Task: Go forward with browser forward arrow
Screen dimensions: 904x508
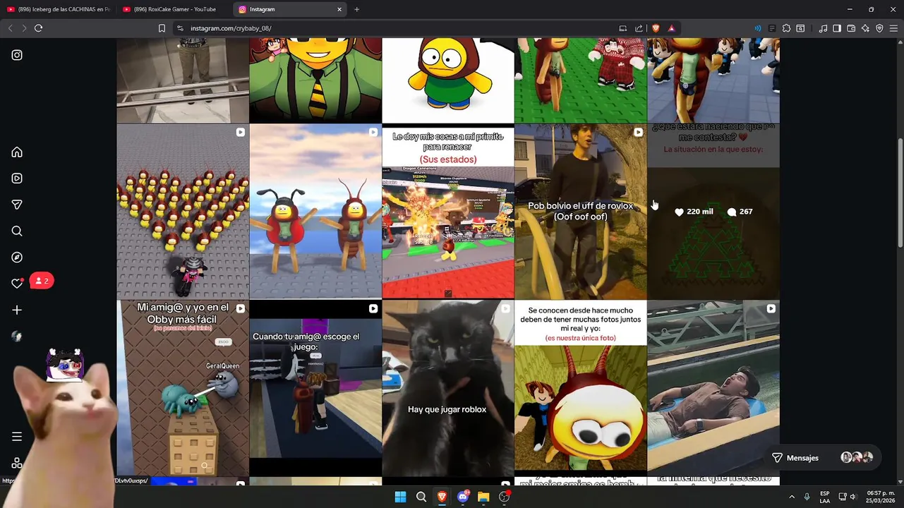Action: 24,28
